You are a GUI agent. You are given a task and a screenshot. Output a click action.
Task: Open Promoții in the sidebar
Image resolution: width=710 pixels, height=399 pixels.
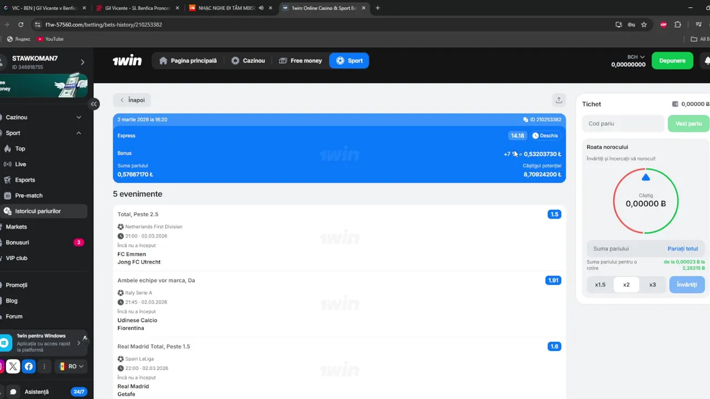click(x=44, y=285)
